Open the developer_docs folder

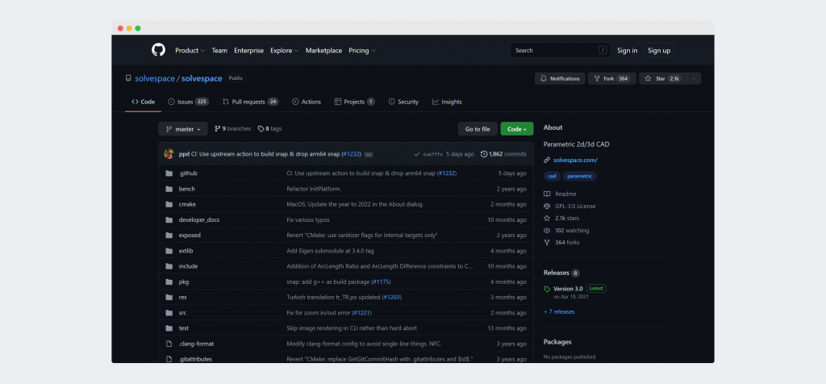(x=198, y=219)
